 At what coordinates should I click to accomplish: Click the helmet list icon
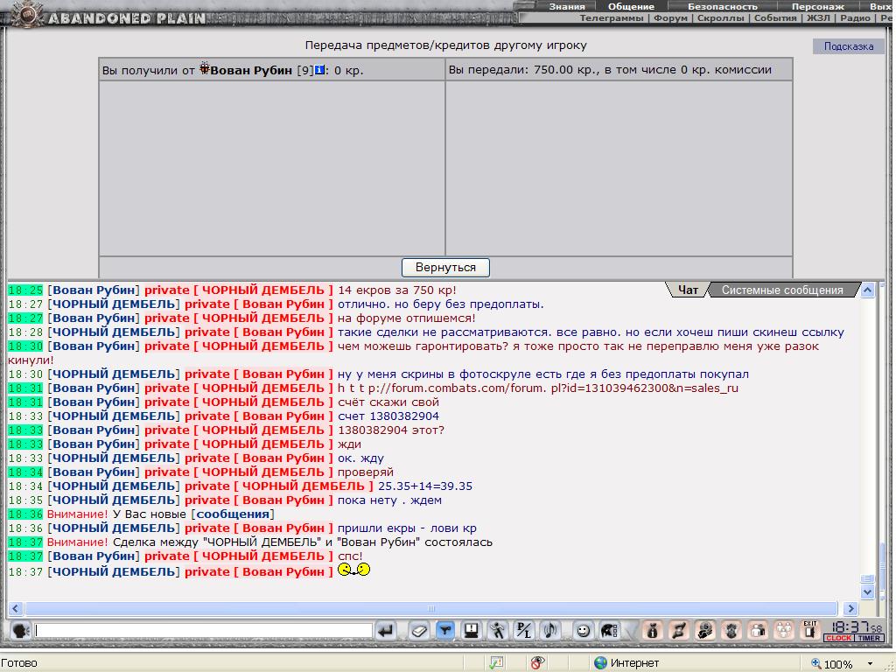pos(609,631)
